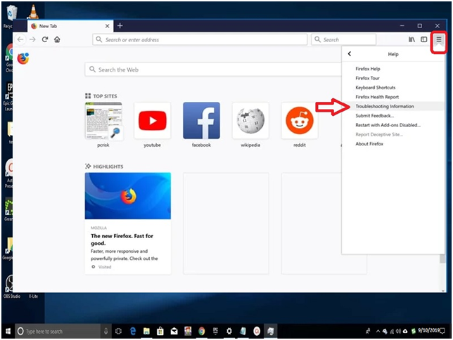Select Restart with Add-ons Disabled...
Viewport: 453px width, 340px height.
click(x=388, y=125)
